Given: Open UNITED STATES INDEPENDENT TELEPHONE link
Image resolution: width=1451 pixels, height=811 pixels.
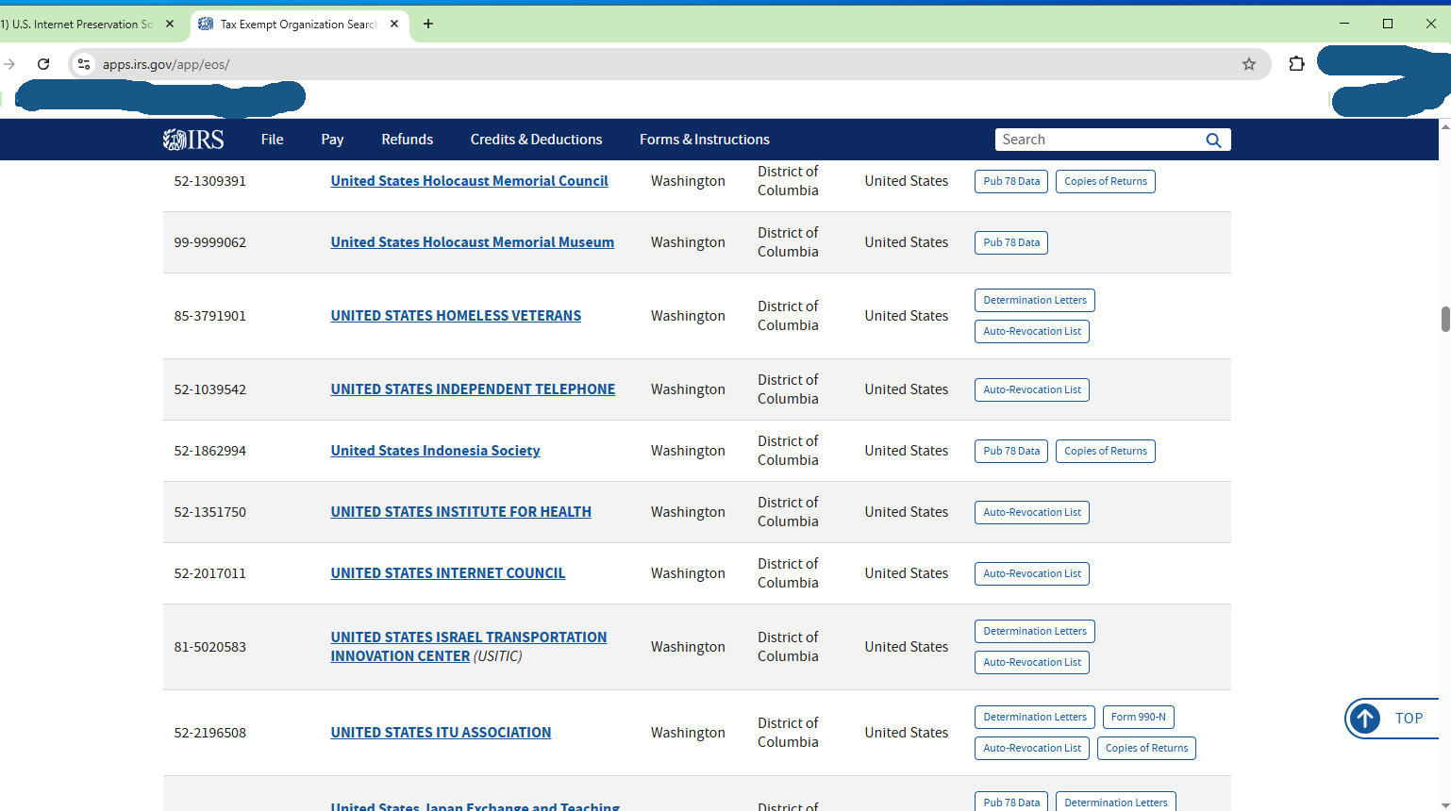Looking at the screenshot, I should (473, 389).
